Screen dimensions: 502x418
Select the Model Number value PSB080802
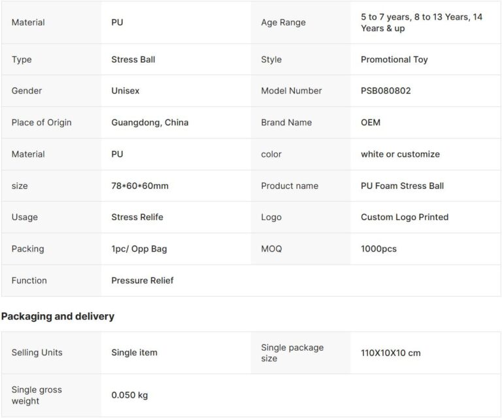coord(386,91)
